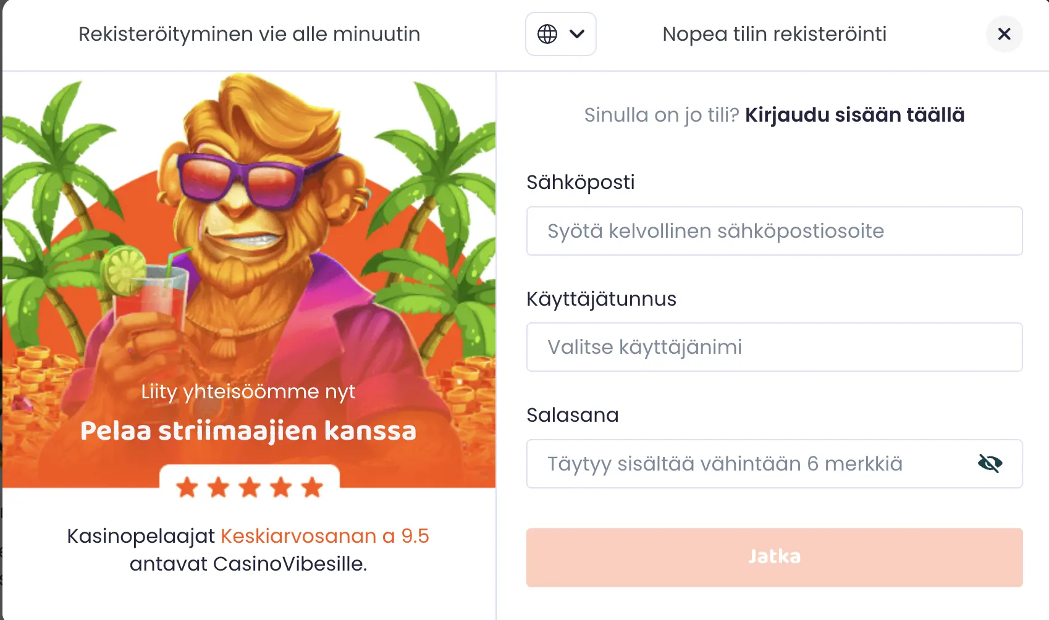Click the Sähköposti email input field
The width and height of the screenshot is (1049, 620).
tap(773, 231)
